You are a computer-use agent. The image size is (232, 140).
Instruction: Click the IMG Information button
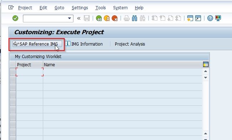click(84, 44)
